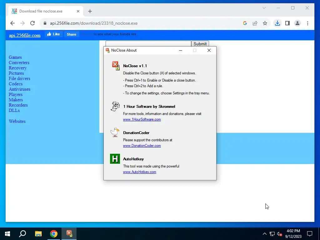Show hidden tray icons chevron
Viewport: 320px width, 240px height.
(264, 234)
